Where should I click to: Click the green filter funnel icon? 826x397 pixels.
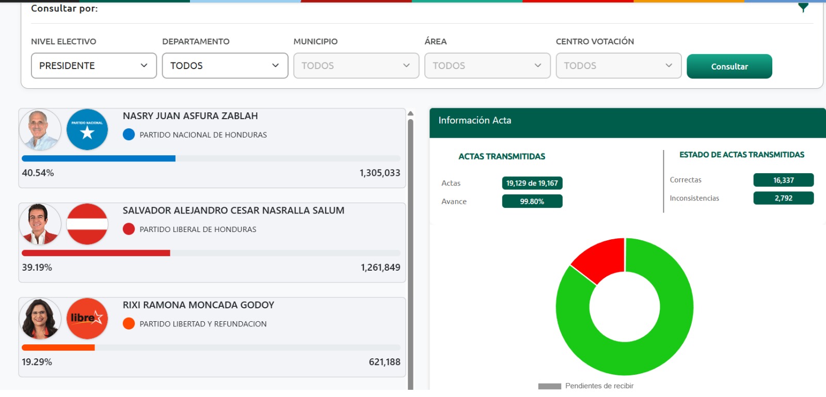click(x=803, y=7)
